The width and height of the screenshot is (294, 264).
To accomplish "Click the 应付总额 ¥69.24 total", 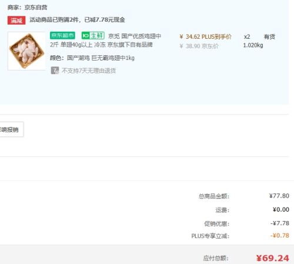I will [x=273, y=258].
